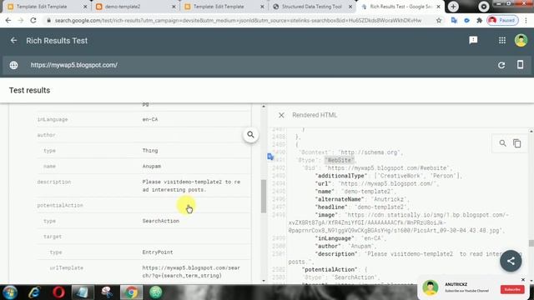Search within the rendered HTML code

pos(502,143)
